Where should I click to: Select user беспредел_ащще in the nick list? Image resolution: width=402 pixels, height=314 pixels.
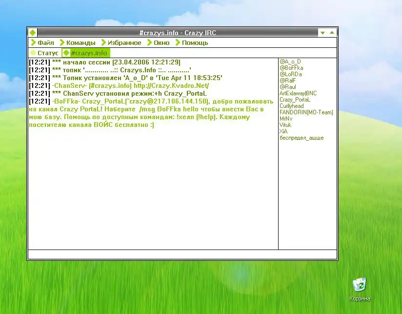click(x=301, y=138)
